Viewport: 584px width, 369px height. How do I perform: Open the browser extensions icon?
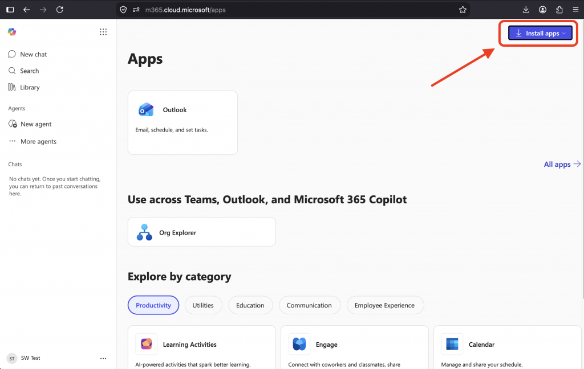point(559,10)
